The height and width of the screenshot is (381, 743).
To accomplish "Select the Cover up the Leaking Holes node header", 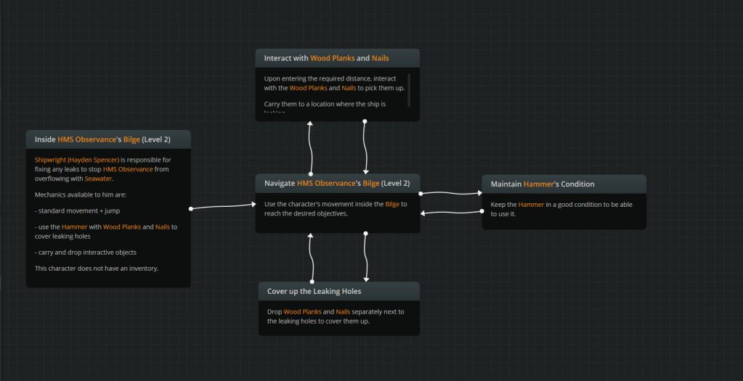I will click(x=338, y=291).
